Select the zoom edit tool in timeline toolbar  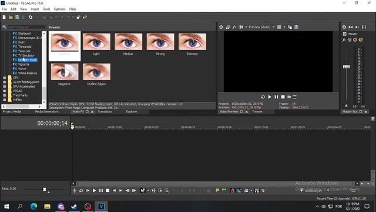[x=167, y=191]
